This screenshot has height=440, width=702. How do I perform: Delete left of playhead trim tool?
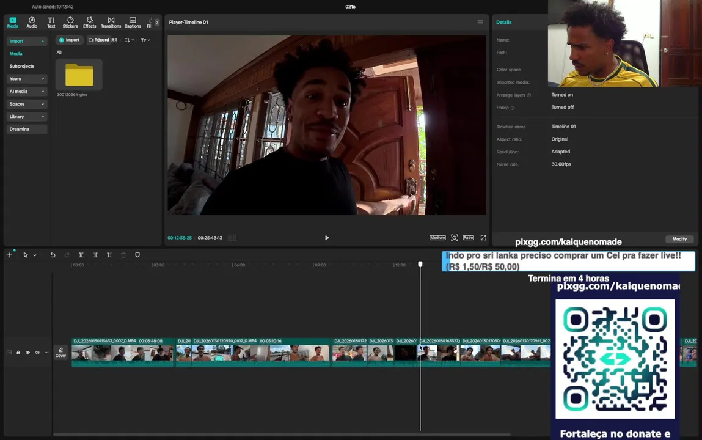(95, 255)
